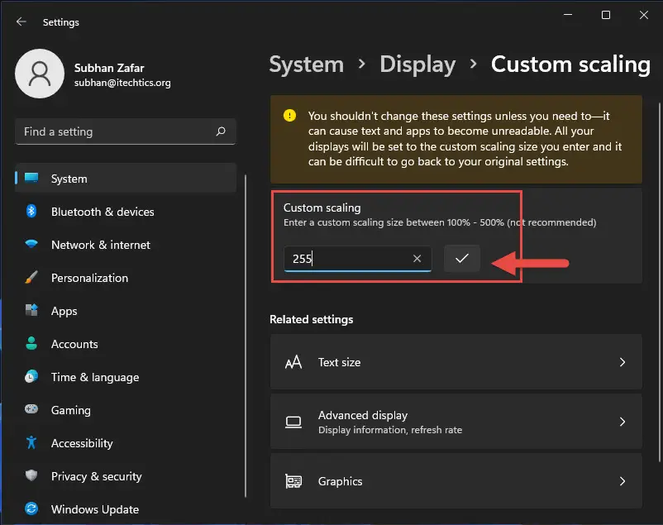
Task: Click the Accounts person icon
Action: pos(31,343)
